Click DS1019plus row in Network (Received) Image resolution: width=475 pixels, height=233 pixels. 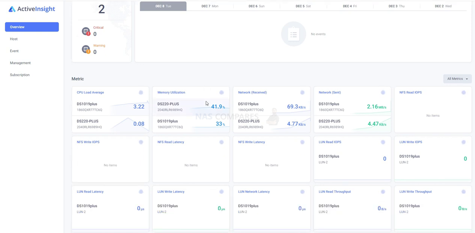tap(272, 107)
